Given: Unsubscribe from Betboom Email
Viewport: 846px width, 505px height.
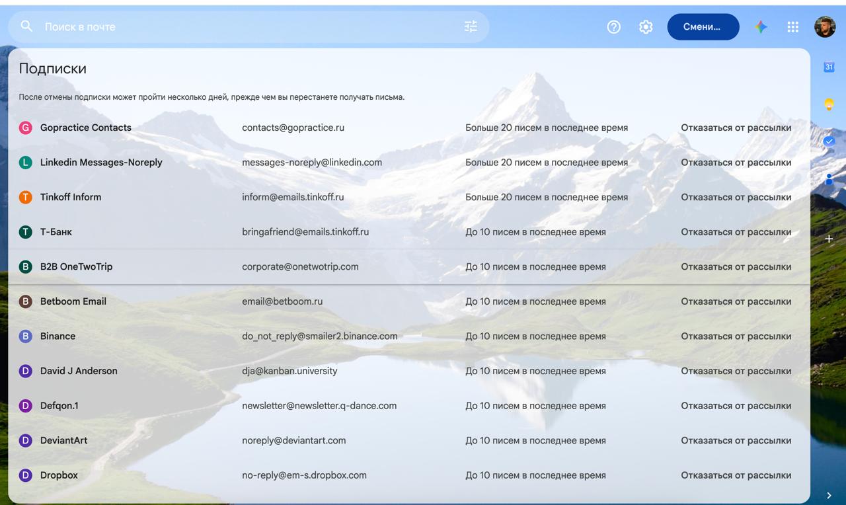Looking at the screenshot, I should point(736,301).
